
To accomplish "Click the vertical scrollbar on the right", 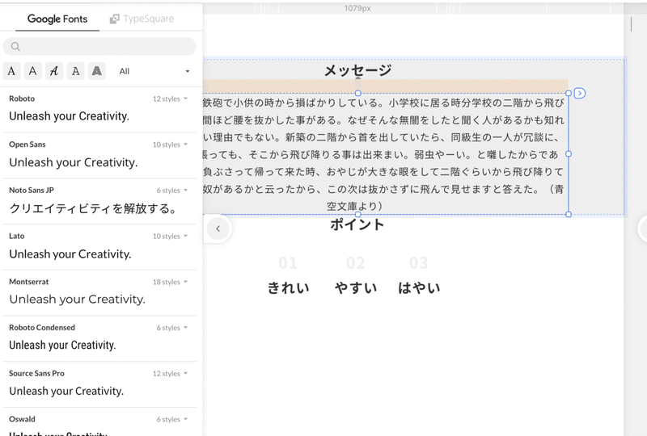I will coord(632,24).
